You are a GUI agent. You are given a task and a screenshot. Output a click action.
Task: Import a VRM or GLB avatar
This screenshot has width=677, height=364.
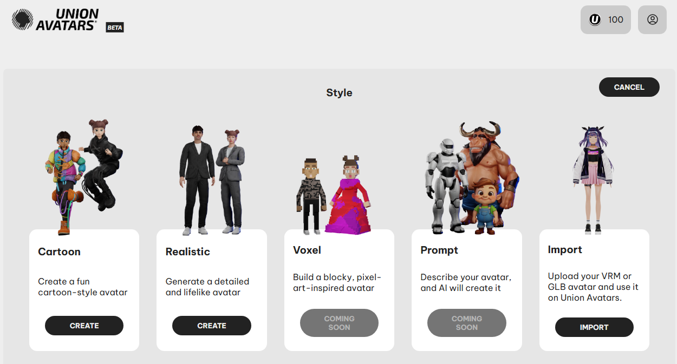pyautogui.click(x=594, y=327)
